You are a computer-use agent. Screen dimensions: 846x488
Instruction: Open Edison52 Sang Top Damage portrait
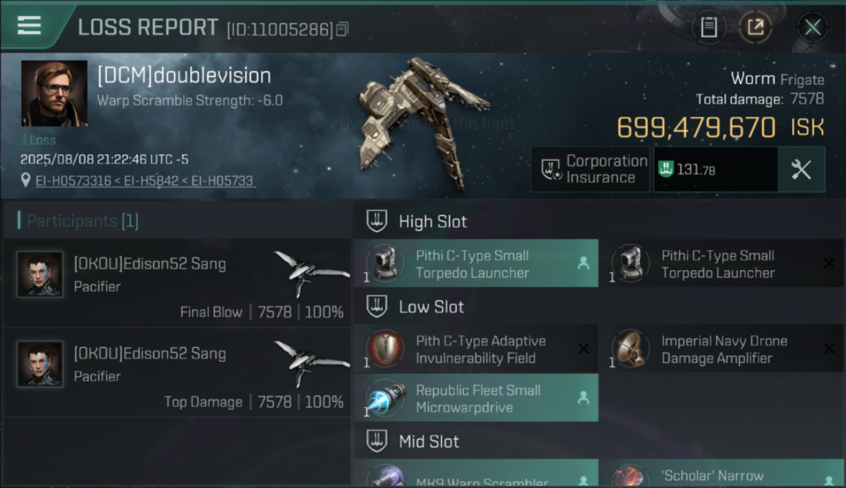(x=40, y=364)
